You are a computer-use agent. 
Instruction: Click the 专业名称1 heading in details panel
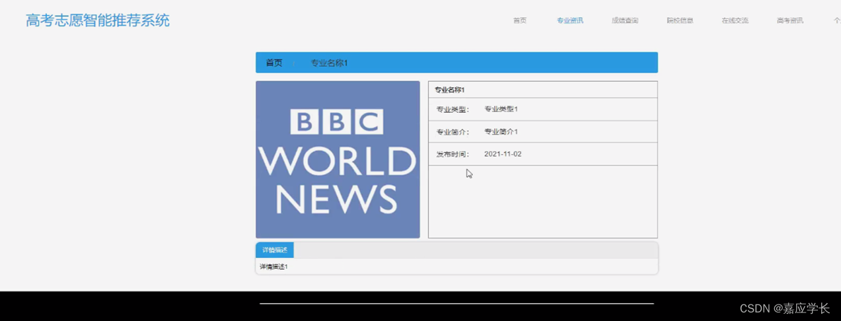450,90
